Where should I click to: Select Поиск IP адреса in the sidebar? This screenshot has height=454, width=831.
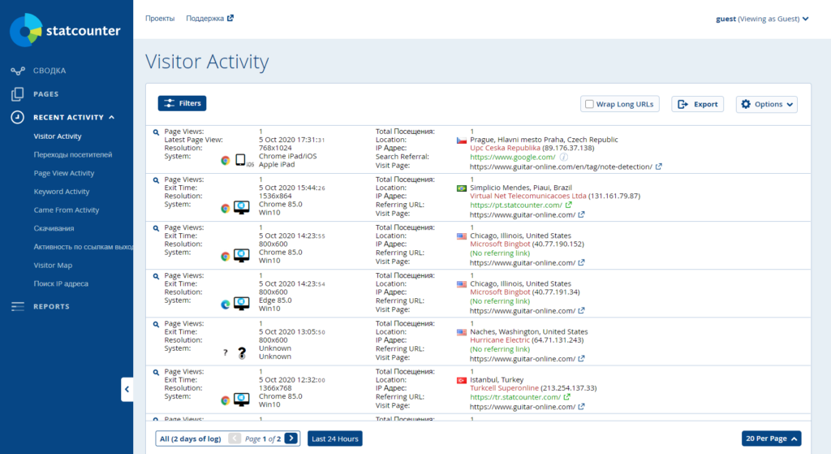[x=61, y=283]
